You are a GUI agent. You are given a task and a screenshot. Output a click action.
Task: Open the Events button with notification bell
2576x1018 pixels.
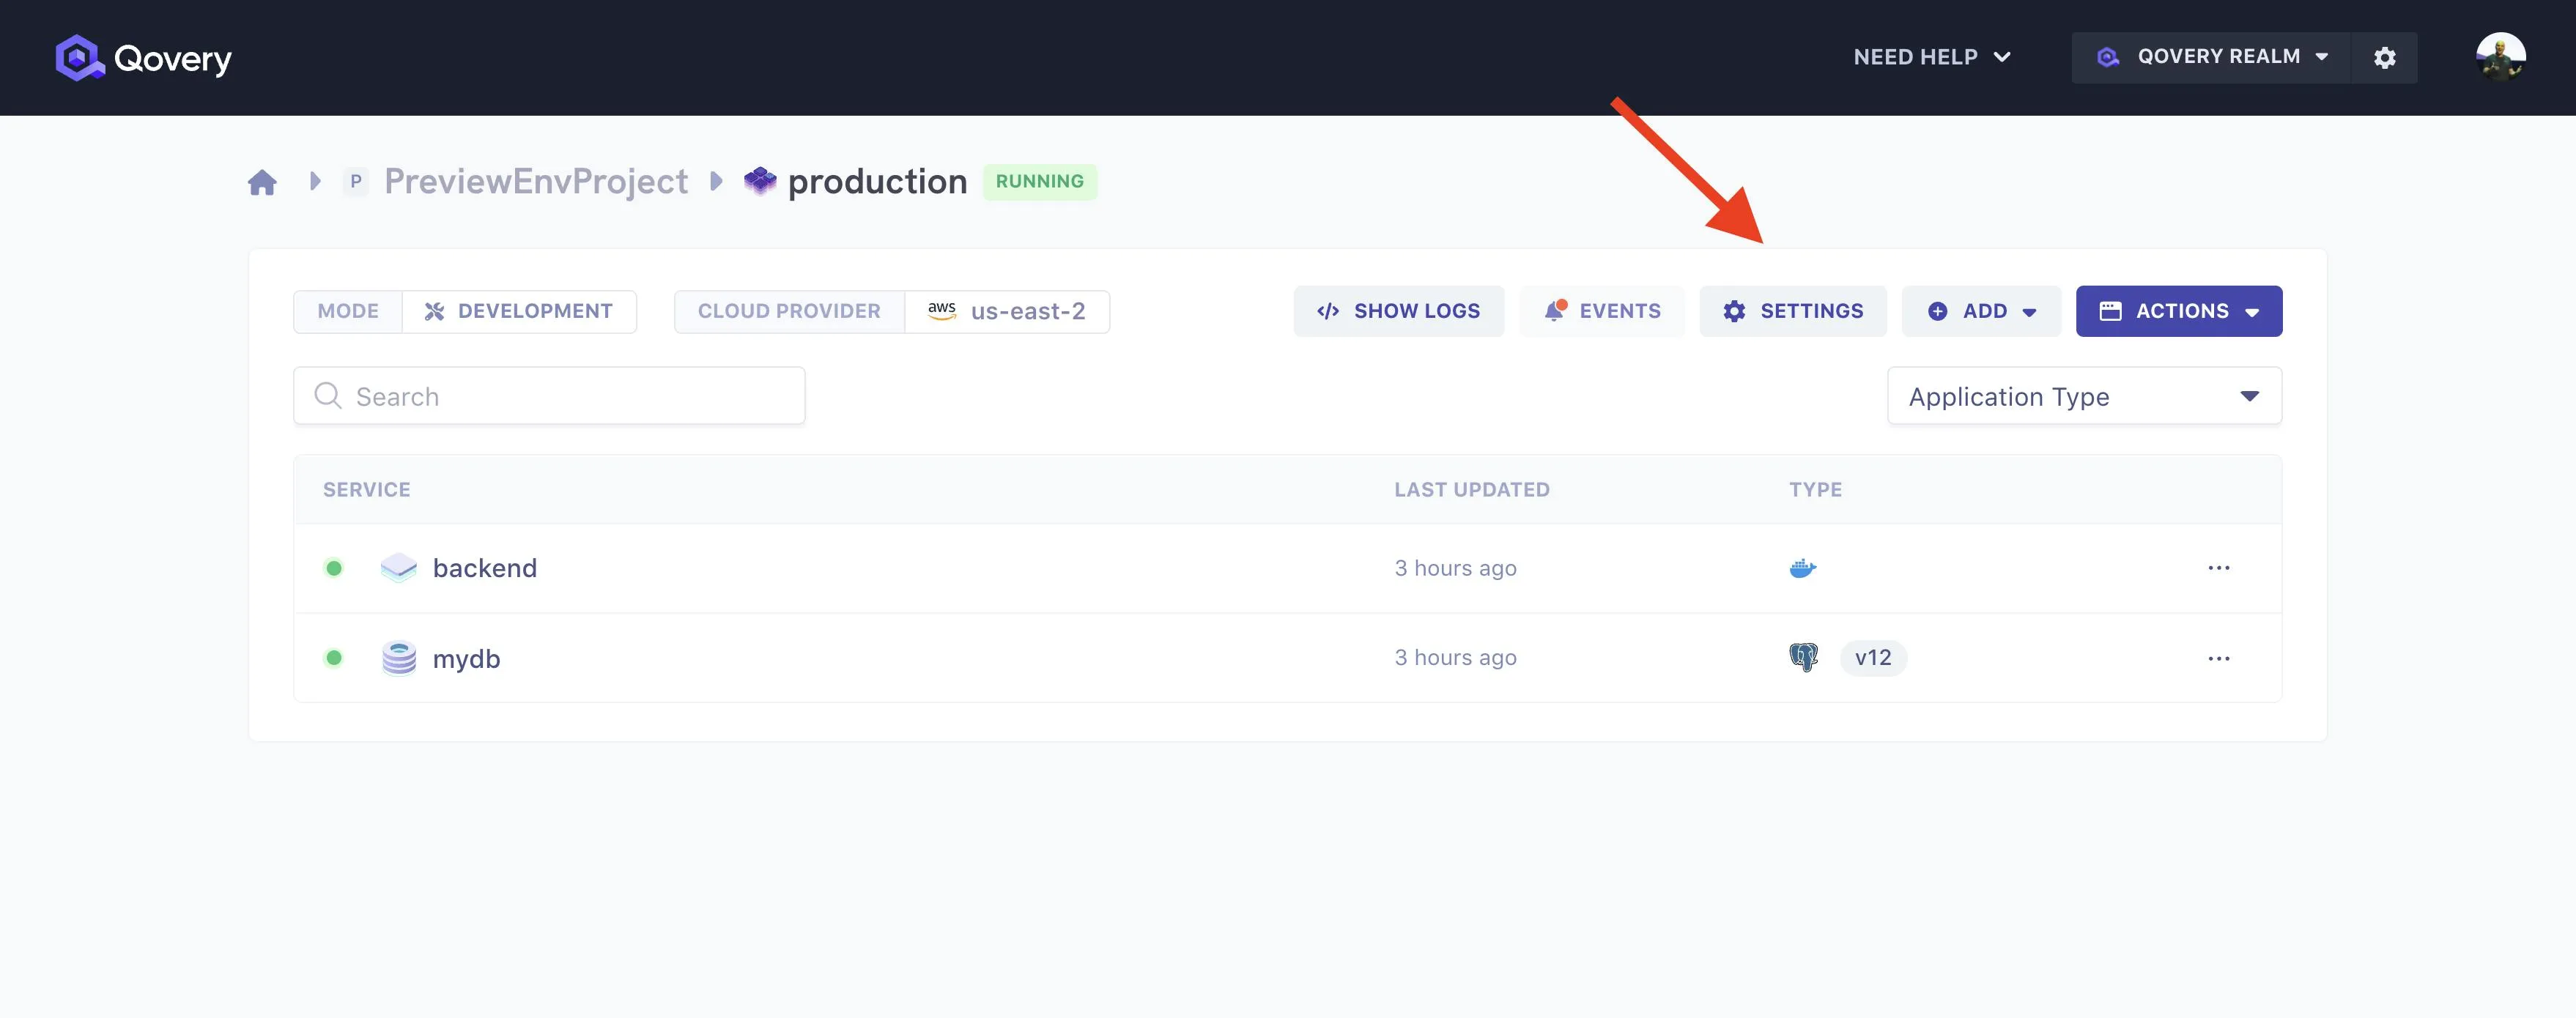coord(1601,311)
